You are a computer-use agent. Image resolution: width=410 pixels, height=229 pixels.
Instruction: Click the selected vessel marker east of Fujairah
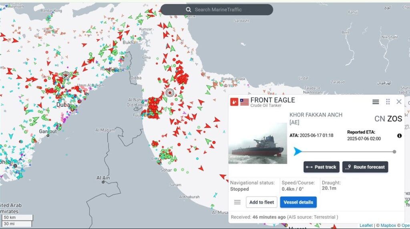click(170, 92)
